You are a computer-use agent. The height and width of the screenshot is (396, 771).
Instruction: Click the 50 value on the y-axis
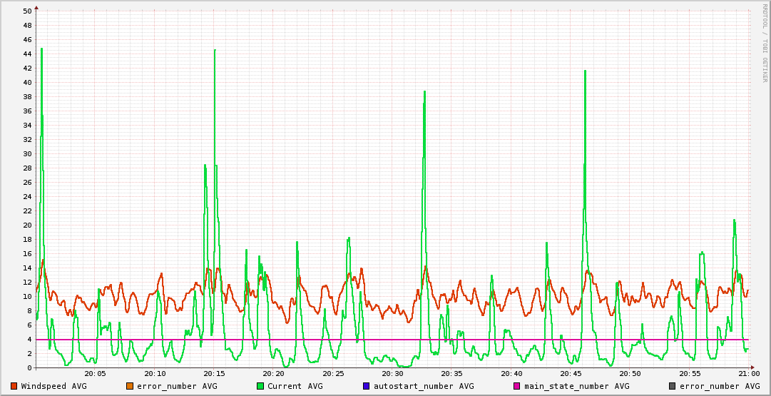tap(27, 11)
